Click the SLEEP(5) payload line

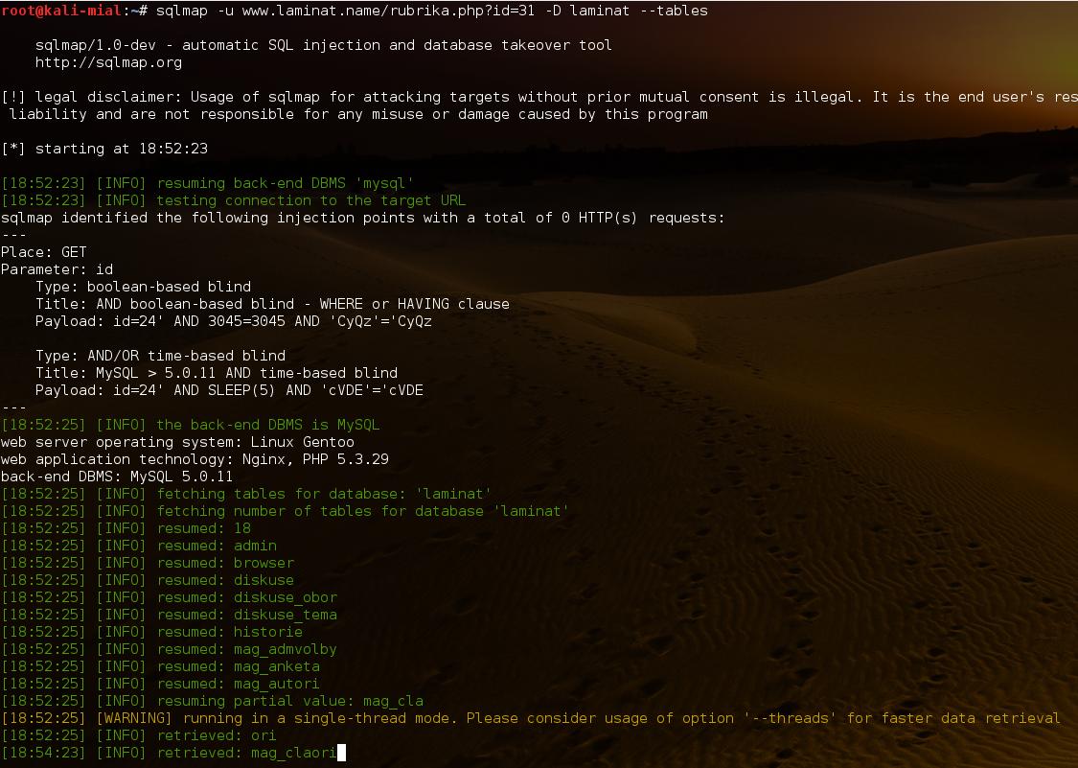coord(229,390)
